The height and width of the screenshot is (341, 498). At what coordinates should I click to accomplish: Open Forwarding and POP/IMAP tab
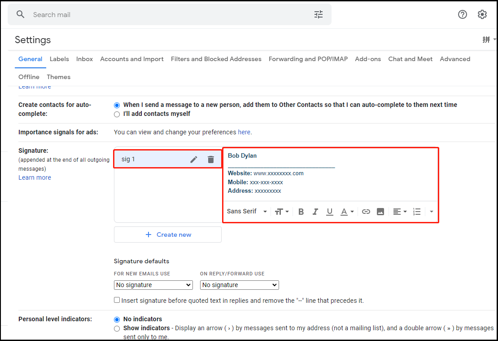click(x=308, y=59)
